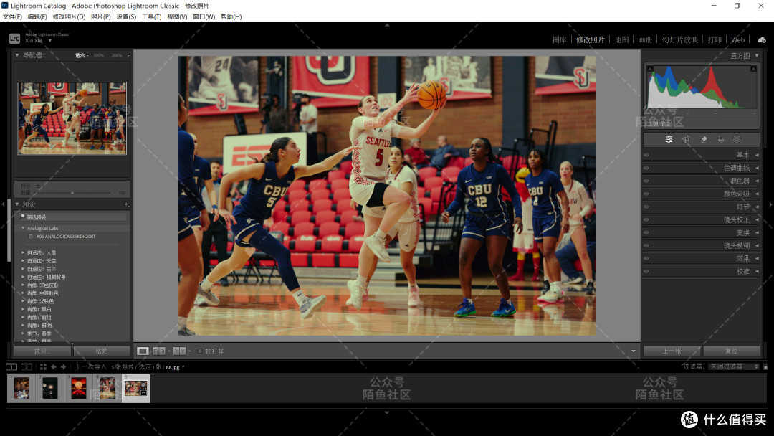Screen dimensions: 774x436
Task: Collapse left panel group side arrow
Action: click(x=3, y=204)
